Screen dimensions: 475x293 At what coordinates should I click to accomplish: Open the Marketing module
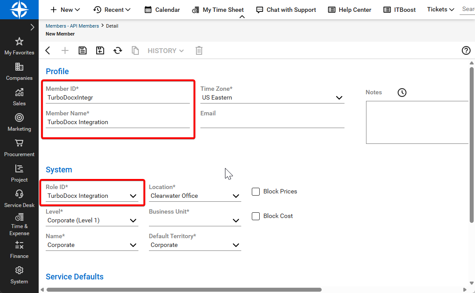[x=19, y=122]
